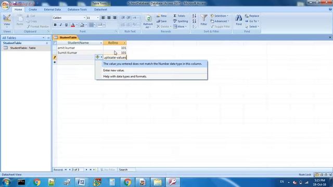
Task: Apply the fill/back color bucket
Action: click(82, 25)
